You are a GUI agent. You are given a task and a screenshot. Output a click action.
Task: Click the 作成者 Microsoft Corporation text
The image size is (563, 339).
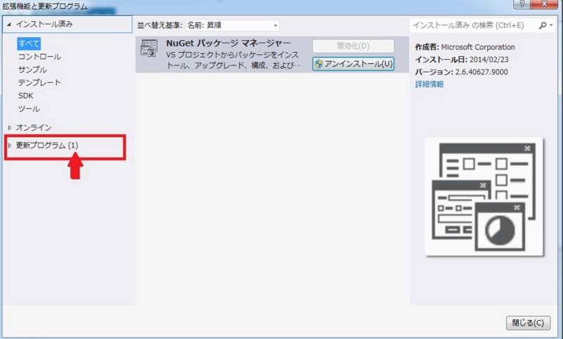[465, 47]
